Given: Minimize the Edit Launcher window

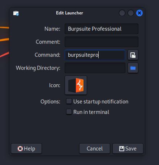Looking at the screenshot, I should pyautogui.click(x=122, y=13).
